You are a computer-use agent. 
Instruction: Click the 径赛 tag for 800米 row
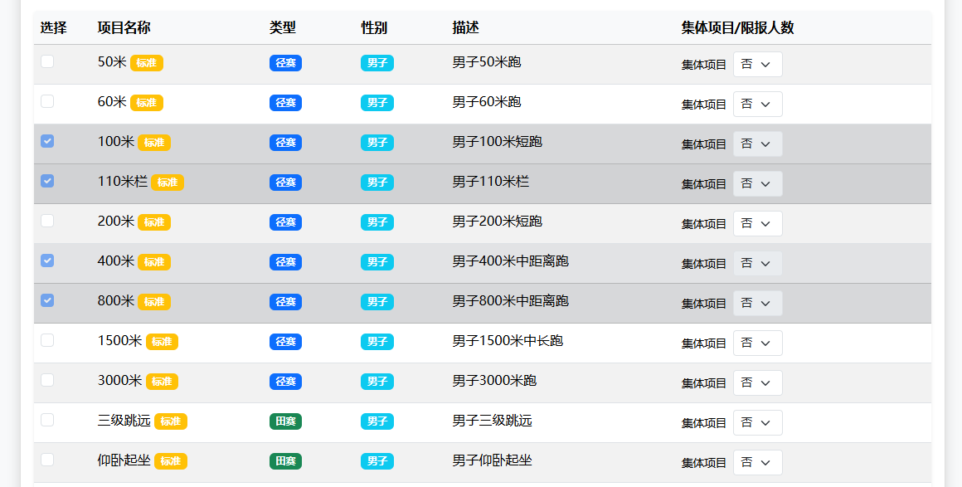285,302
